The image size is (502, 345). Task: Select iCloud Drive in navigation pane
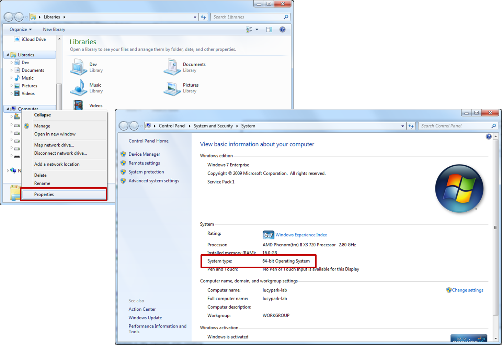(x=30, y=40)
